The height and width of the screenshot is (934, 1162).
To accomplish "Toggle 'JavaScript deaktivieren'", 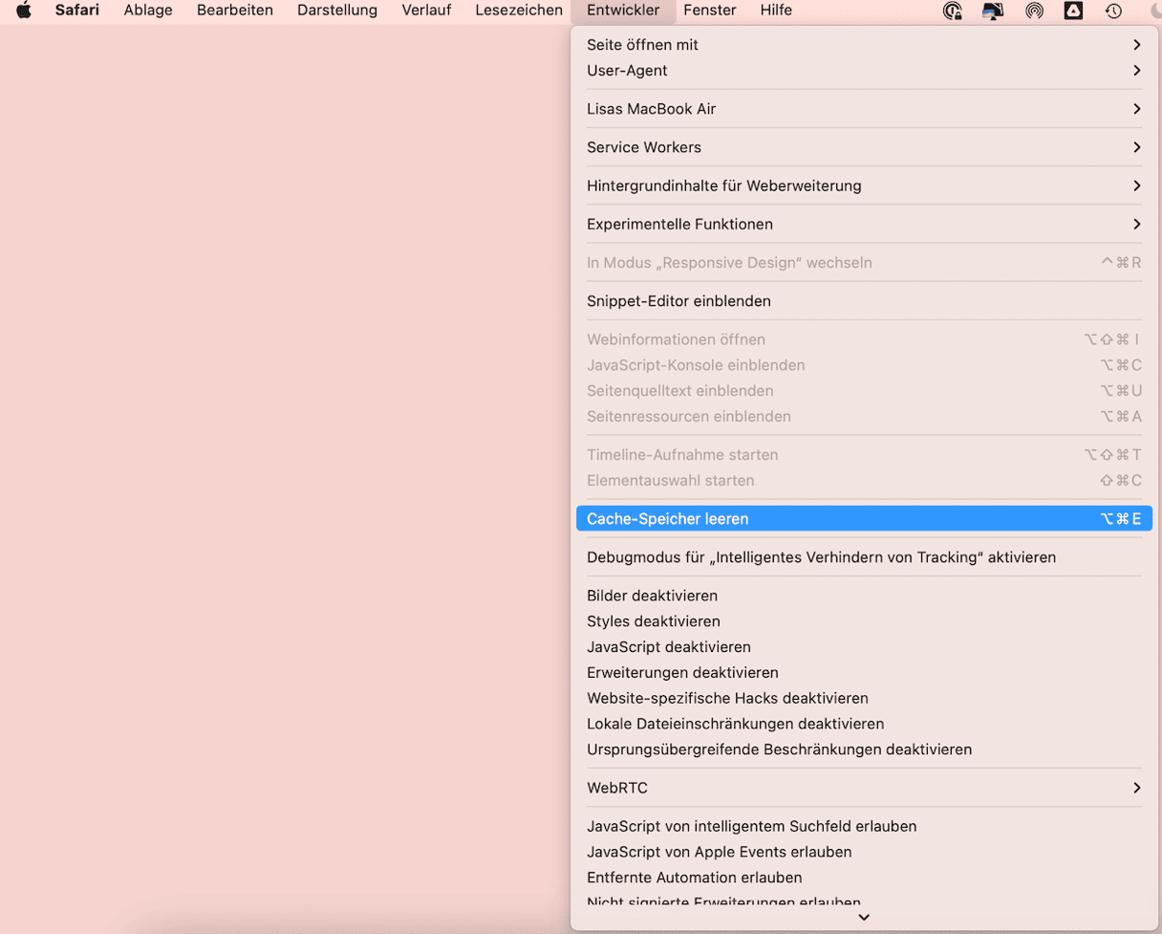I will (x=864, y=647).
